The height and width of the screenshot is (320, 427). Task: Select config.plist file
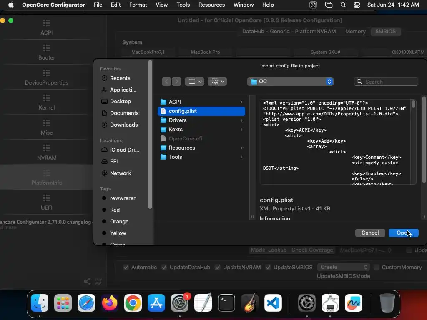click(x=201, y=111)
